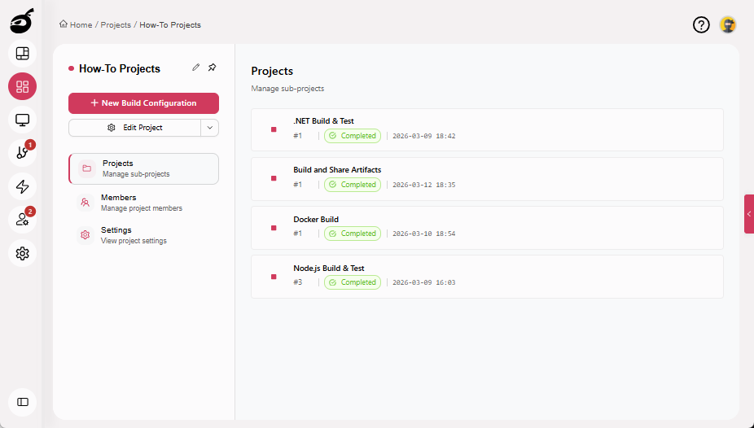Click timestamp 2026-03-10 18:54
Viewport: 754px width, 428px height.
click(x=423, y=234)
